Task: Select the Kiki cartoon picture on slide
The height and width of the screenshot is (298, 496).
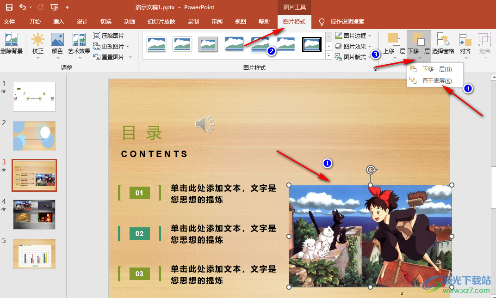Action: 370,236
